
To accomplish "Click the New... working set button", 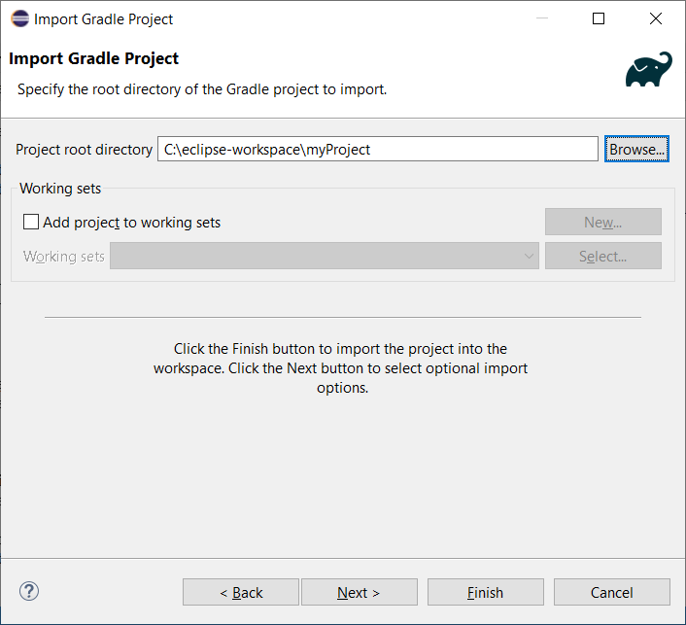I will click(x=602, y=223).
